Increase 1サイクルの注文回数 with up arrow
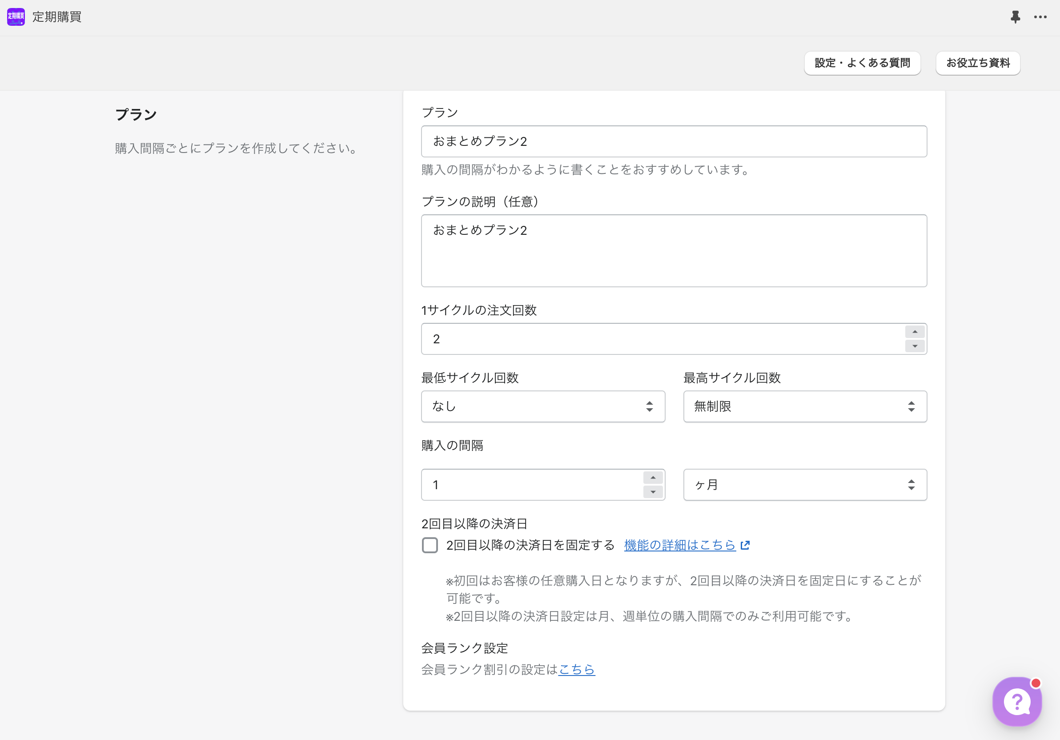The height and width of the screenshot is (740, 1060). [x=914, y=331]
